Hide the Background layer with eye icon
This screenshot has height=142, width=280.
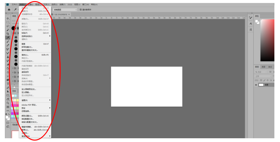[x=256, y=85]
